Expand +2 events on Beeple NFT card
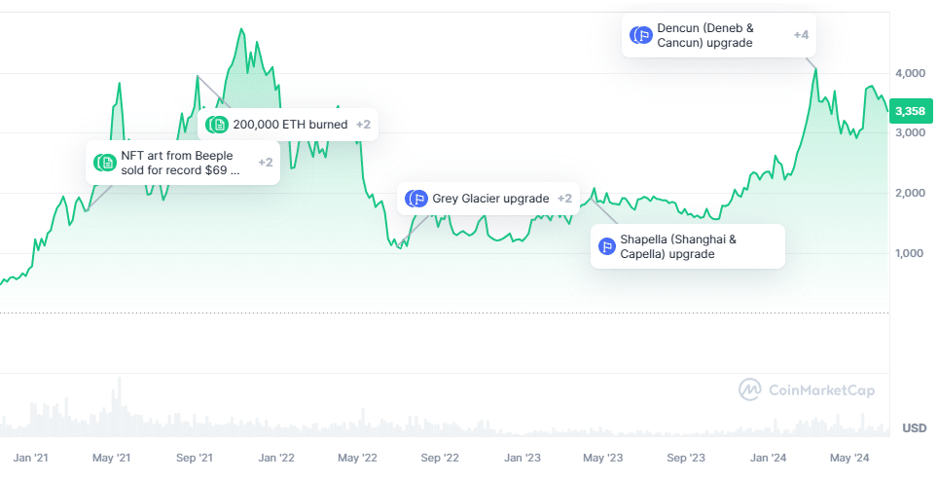938x479 pixels. [x=265, y=163]
